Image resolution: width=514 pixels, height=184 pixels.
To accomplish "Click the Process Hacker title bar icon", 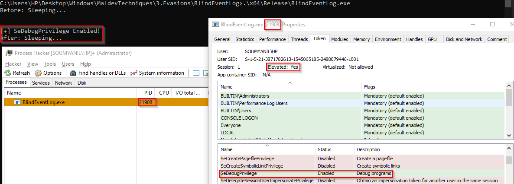I will (x=9, y=53).
